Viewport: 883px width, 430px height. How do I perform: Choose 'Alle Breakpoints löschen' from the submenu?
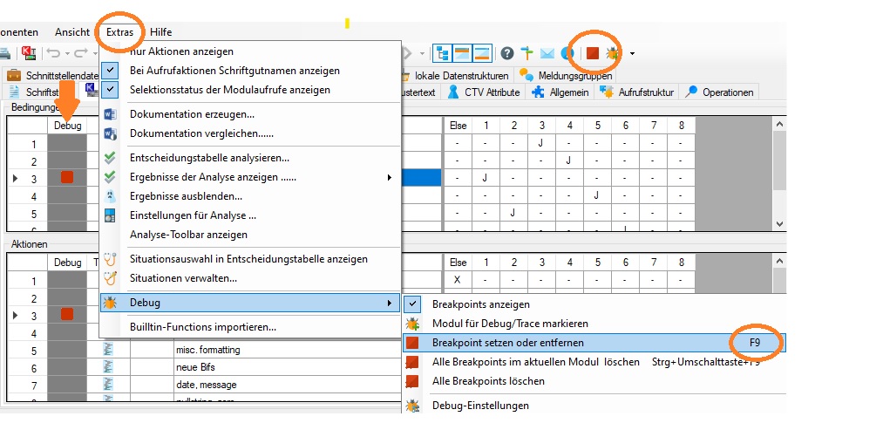(488, 381)
